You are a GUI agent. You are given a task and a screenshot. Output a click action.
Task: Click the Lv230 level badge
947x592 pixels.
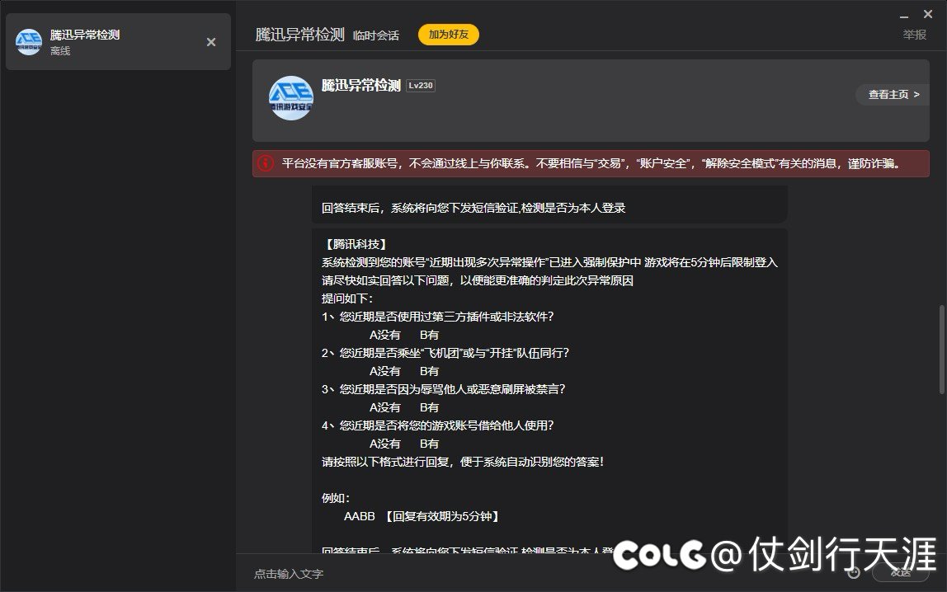421,85
